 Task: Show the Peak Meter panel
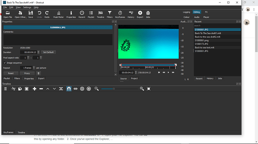pos(58,14)
